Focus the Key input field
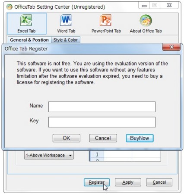Image resolution: width=184 pixels, height=195 pixels. tap(102, 122)
